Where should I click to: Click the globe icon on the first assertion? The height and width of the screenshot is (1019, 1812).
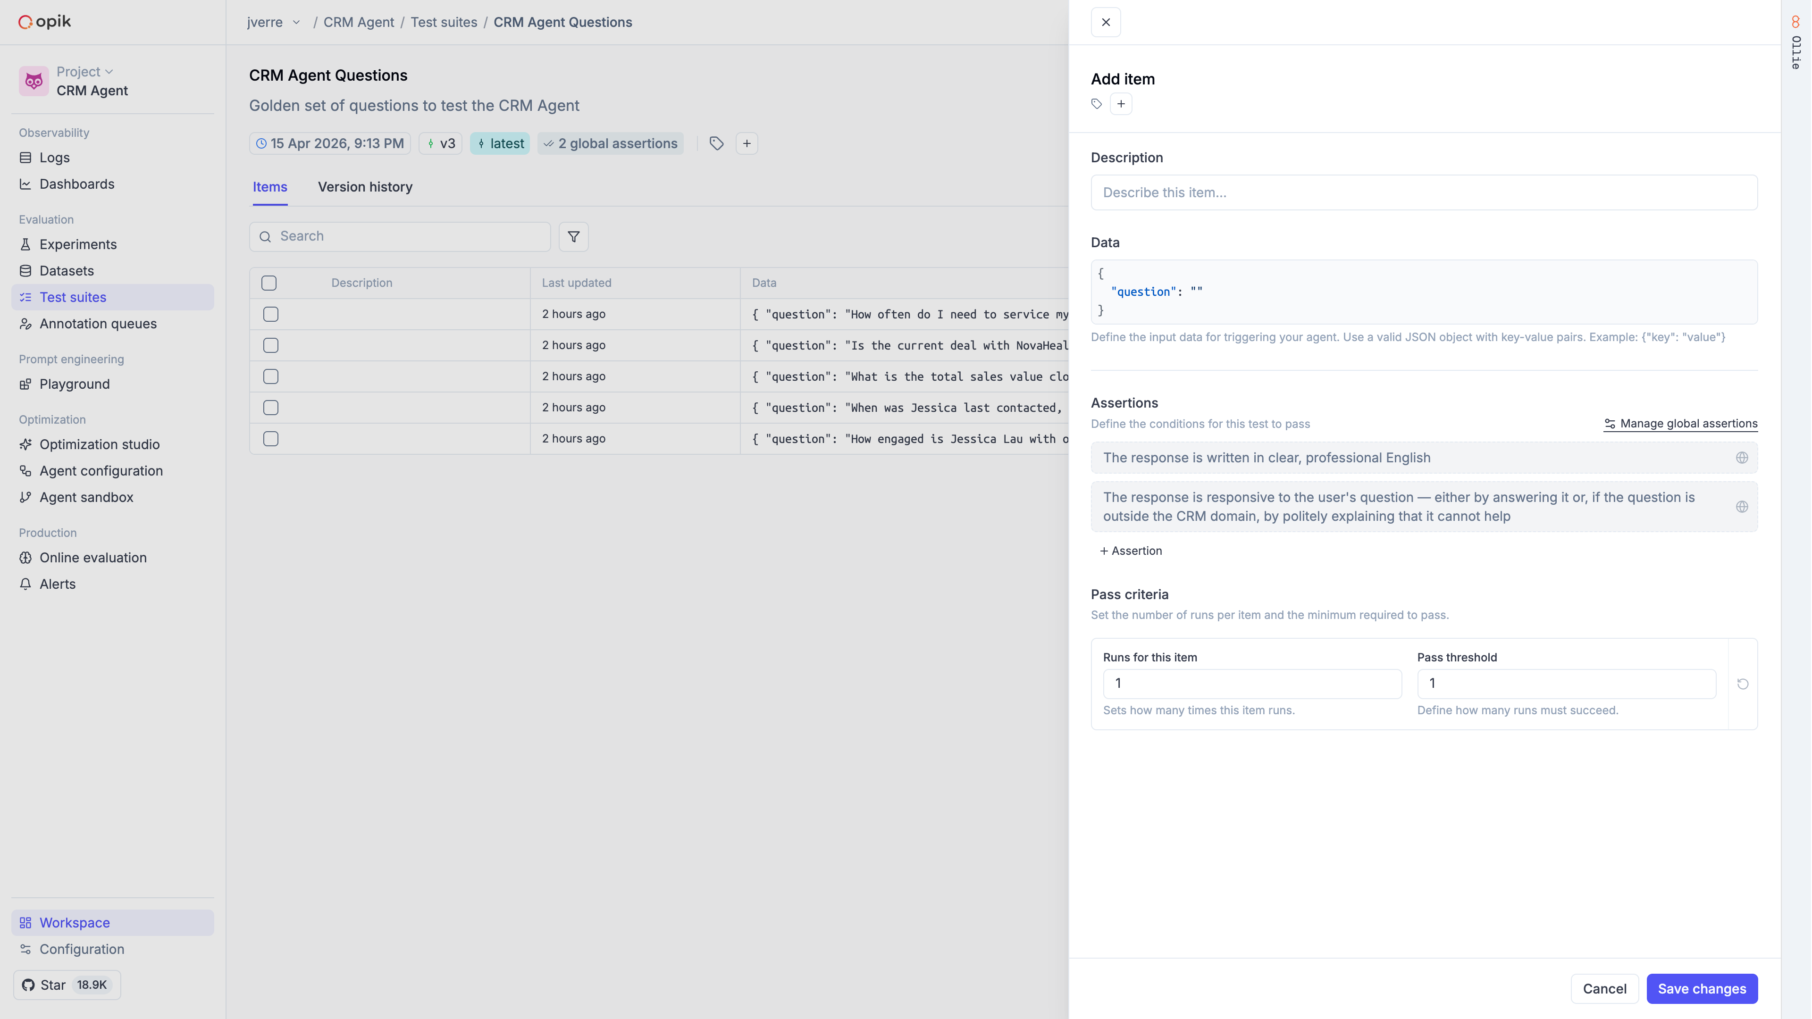(x=1742, y=457)
